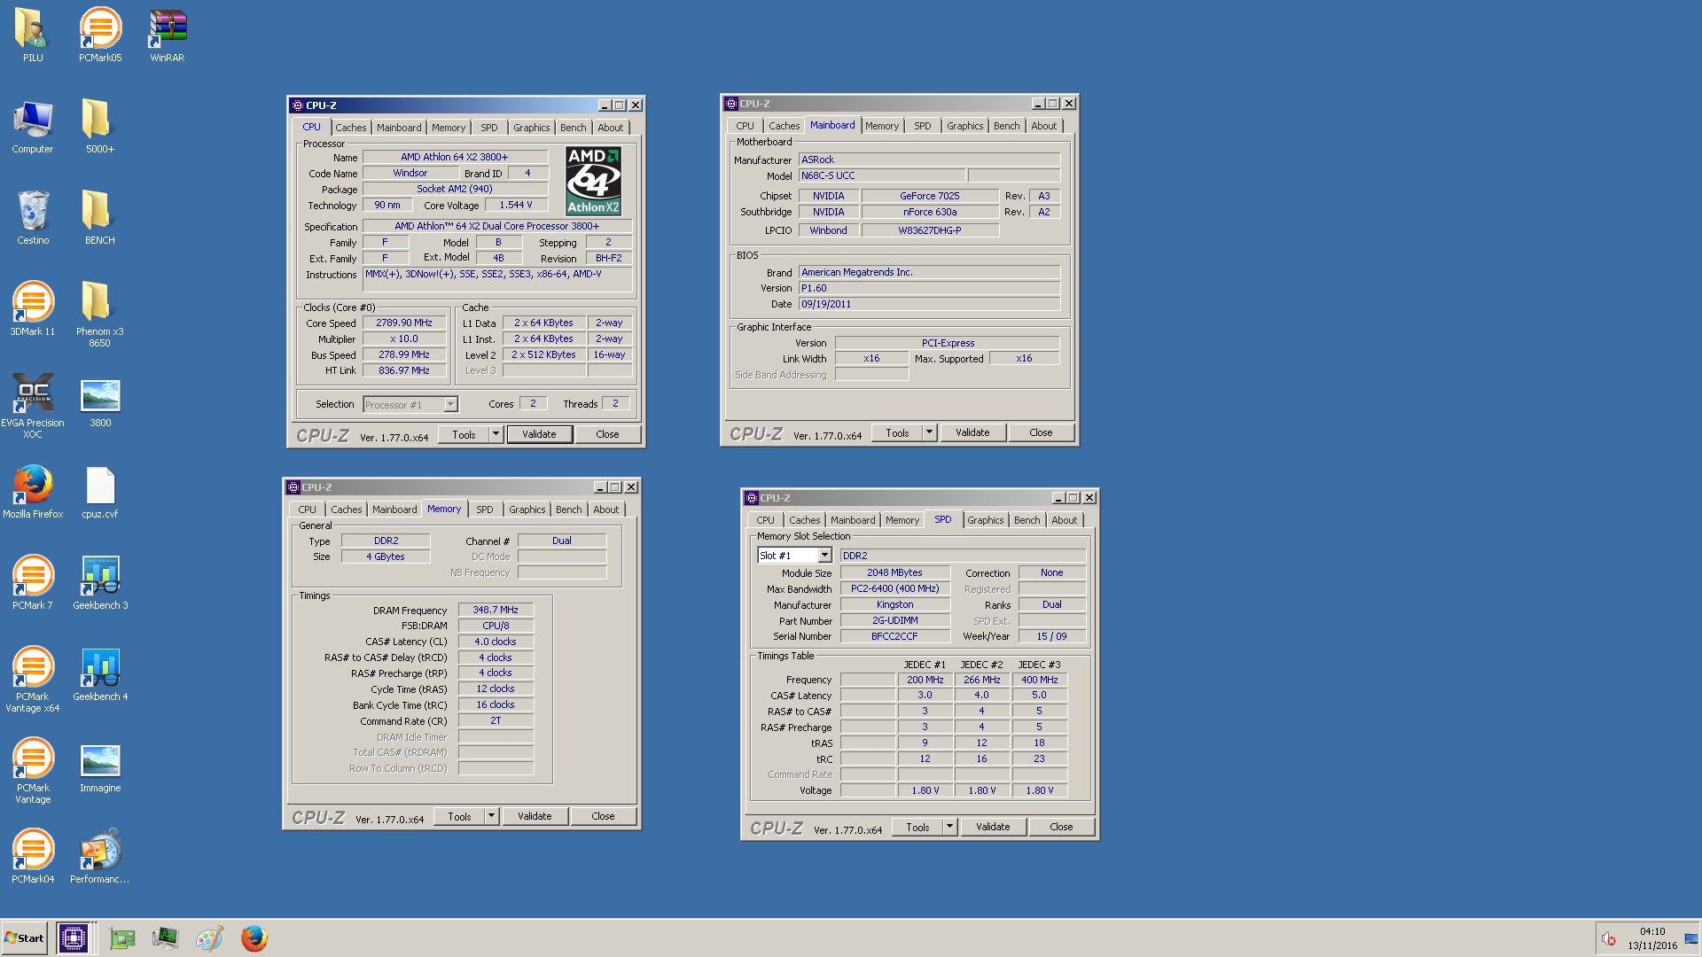Viewport: 1702px width, 957px height.
Task: Open Graphics tab in SPD window
Action: (985, 520)
